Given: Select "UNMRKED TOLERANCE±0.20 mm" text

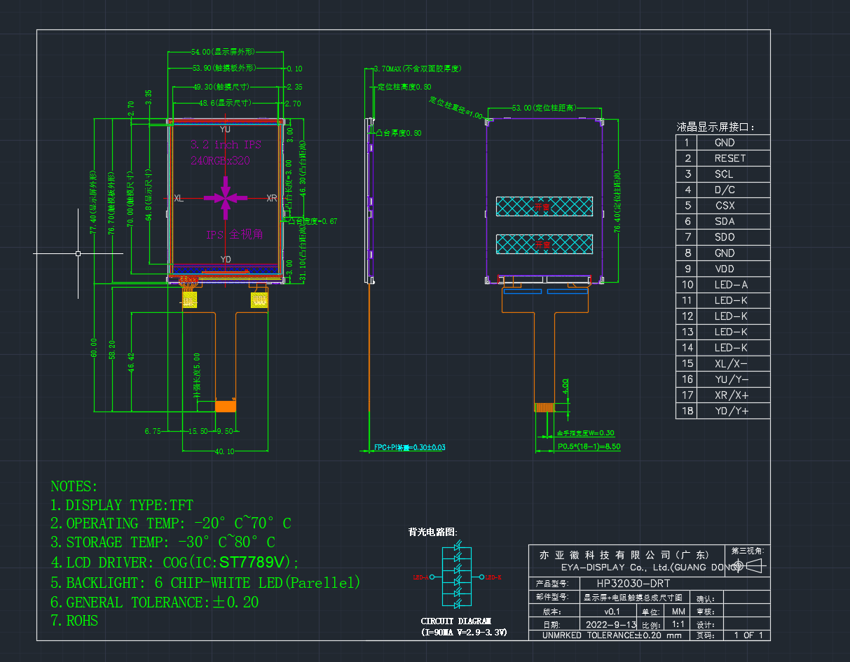Looking at the screenshot, I should [612, 635].
